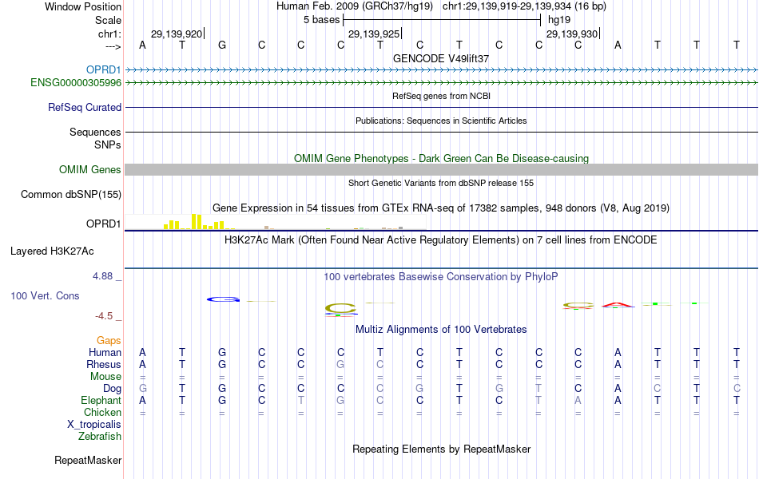Open the GTEx Gene Expression track title
Screen dimensions: 759x479
click(x=441, y=208)
